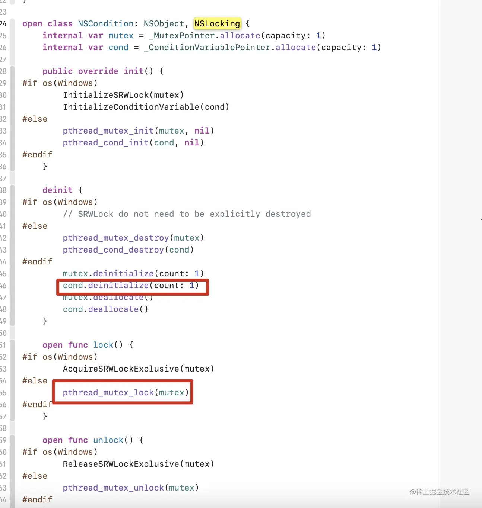Select the highlighted NSLocking keyword
The width and height of the screenshot is (482, 508).
[x=217, y=23]
